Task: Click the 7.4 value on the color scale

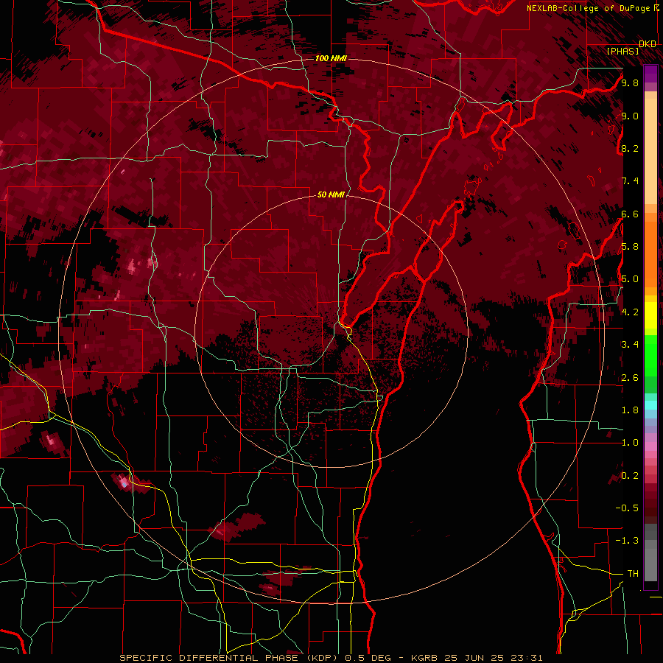Action: (630, 181)
